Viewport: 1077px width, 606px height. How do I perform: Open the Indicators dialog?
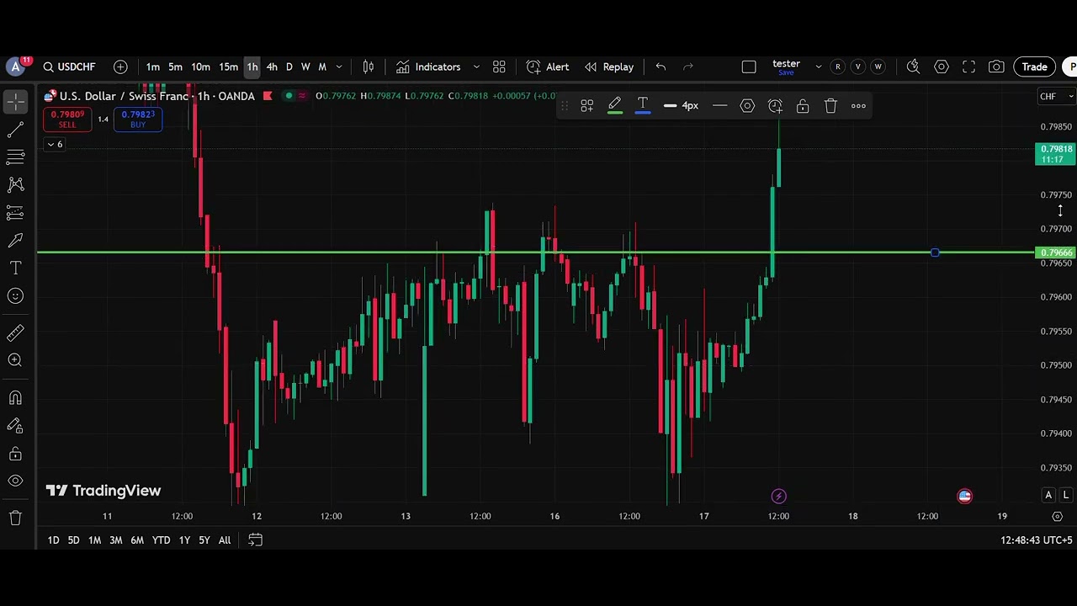pyautogui.click(x=429, y=67)
